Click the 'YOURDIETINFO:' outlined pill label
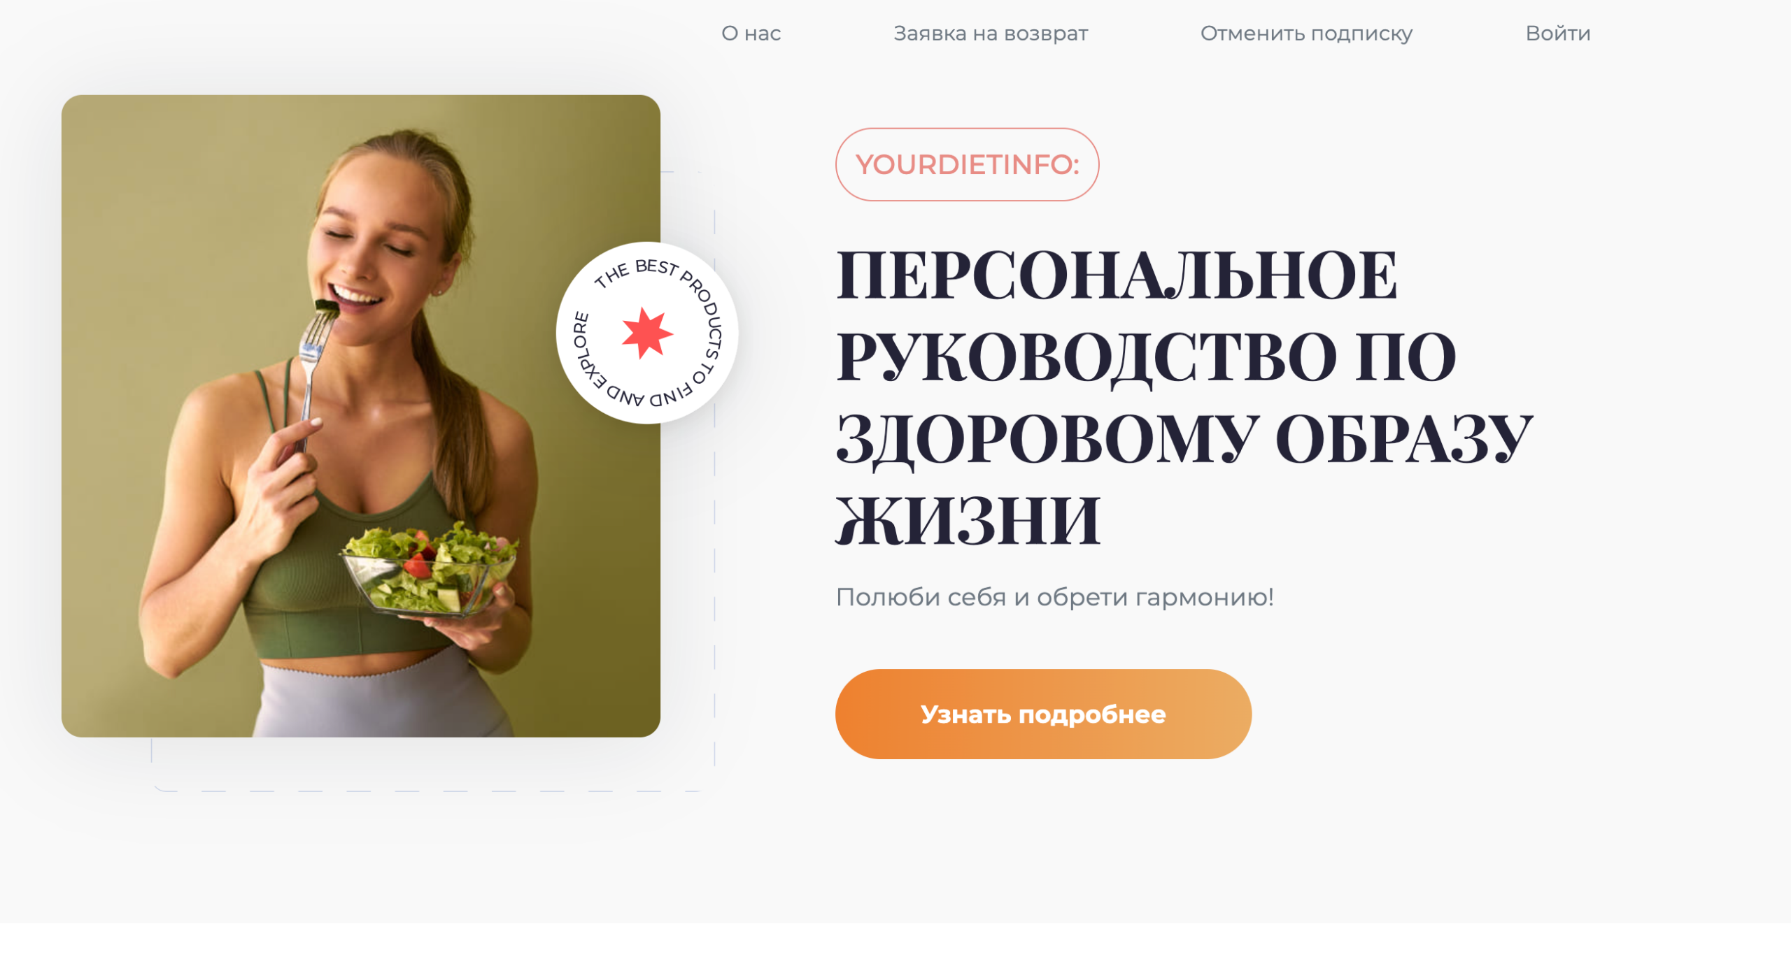Image resolution: width=1791 pixels, height=964 pixels. click(967, 164)
